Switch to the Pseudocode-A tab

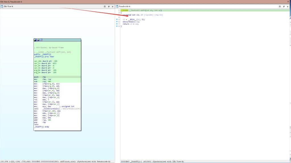pos(124,7)
